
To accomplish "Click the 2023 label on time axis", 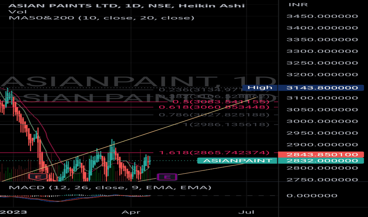I will (x=13, y=212).
